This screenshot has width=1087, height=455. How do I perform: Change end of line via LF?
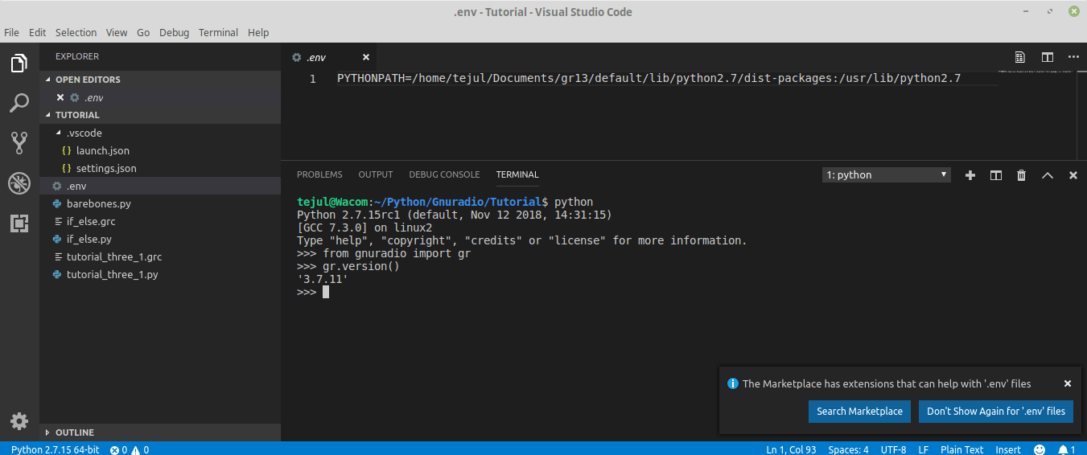923,449
